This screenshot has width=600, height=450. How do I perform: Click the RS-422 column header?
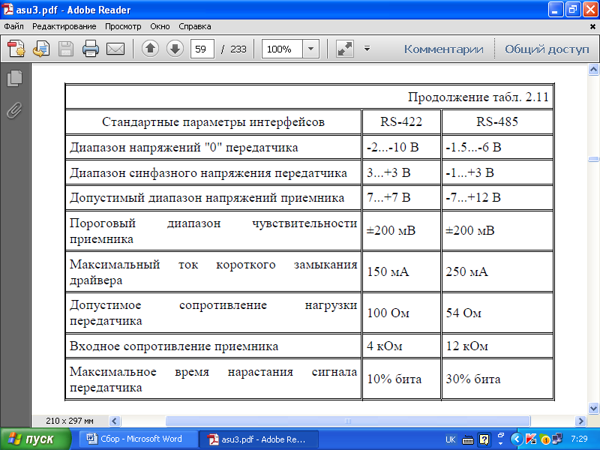point(401,121)
